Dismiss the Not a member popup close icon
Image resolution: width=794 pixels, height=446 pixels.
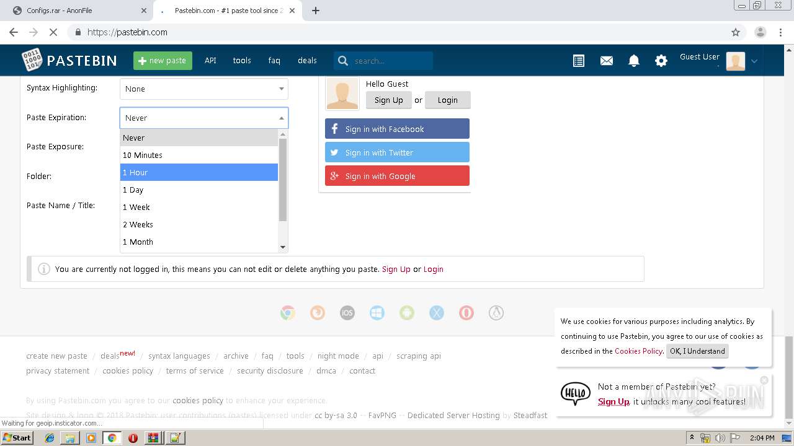[764, 380]
